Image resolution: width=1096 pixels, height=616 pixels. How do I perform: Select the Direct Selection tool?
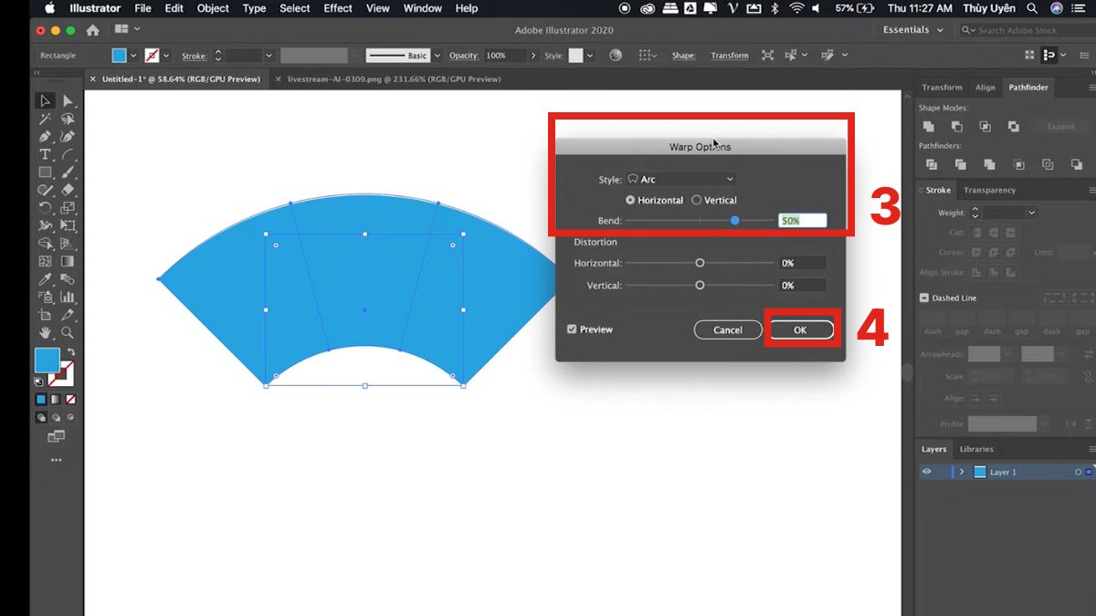click(x=67, y=100)
